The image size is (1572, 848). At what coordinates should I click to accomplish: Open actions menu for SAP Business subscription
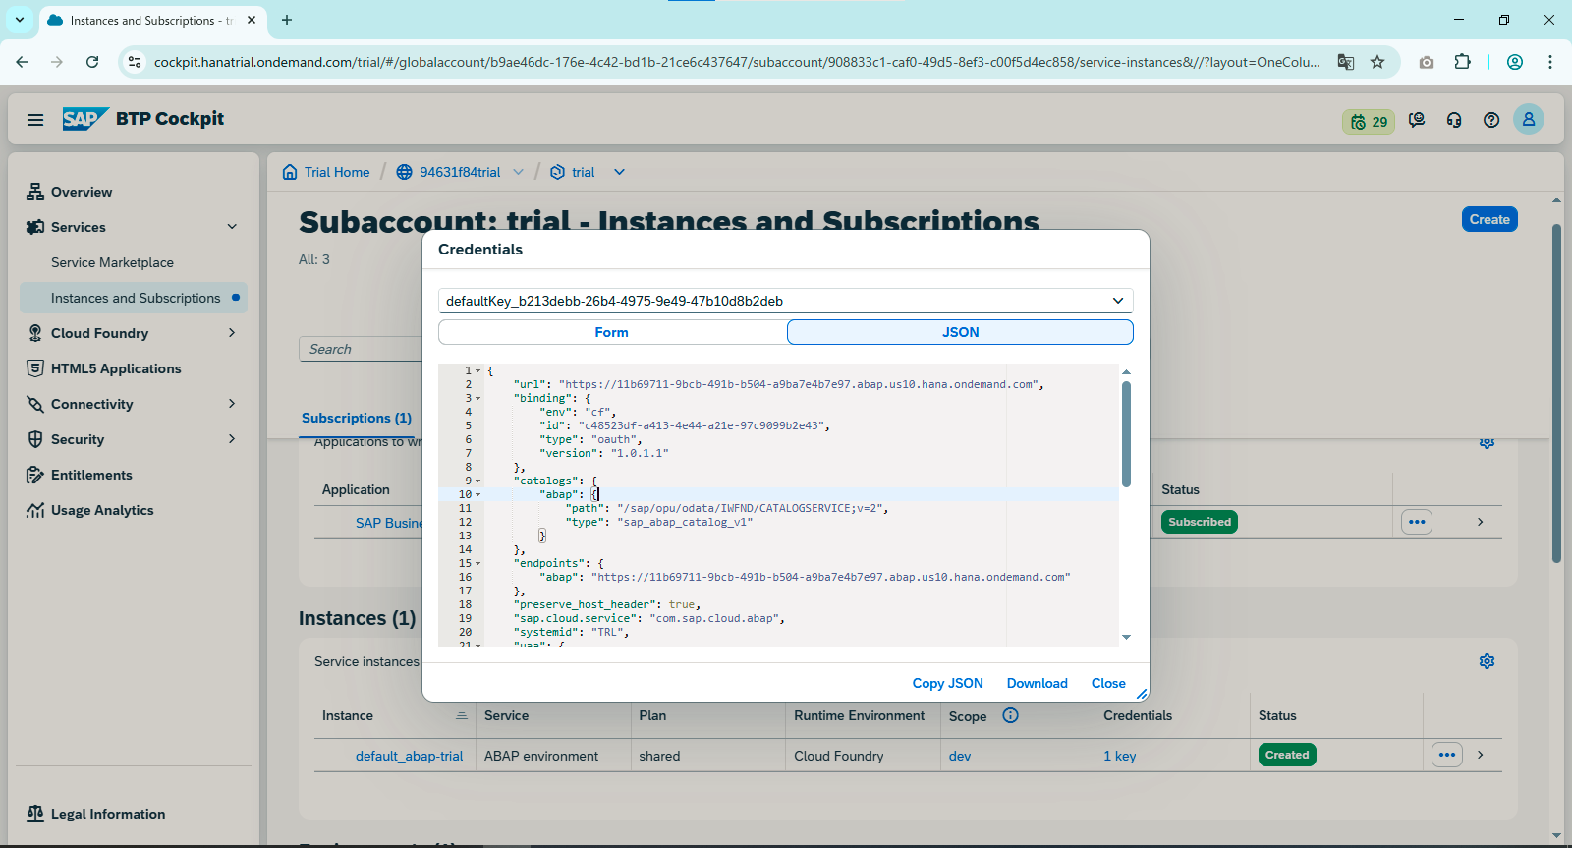[1417, 522]
